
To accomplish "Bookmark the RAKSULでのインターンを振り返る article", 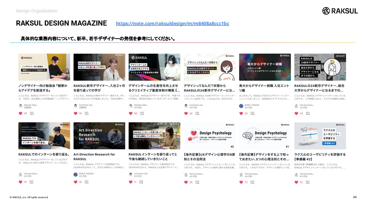I will pyautogui.click(x=32, y=182).
